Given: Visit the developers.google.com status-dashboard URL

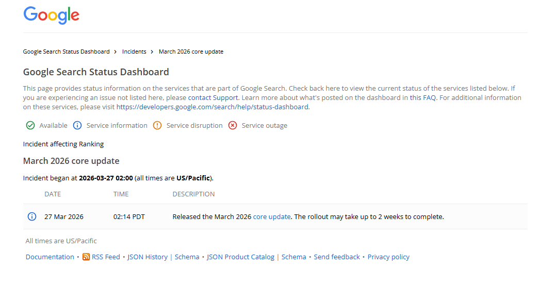Looking at the screenshot, I should click(x=212, y=107).
